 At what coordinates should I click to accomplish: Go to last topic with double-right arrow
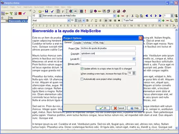click(160, 16)
